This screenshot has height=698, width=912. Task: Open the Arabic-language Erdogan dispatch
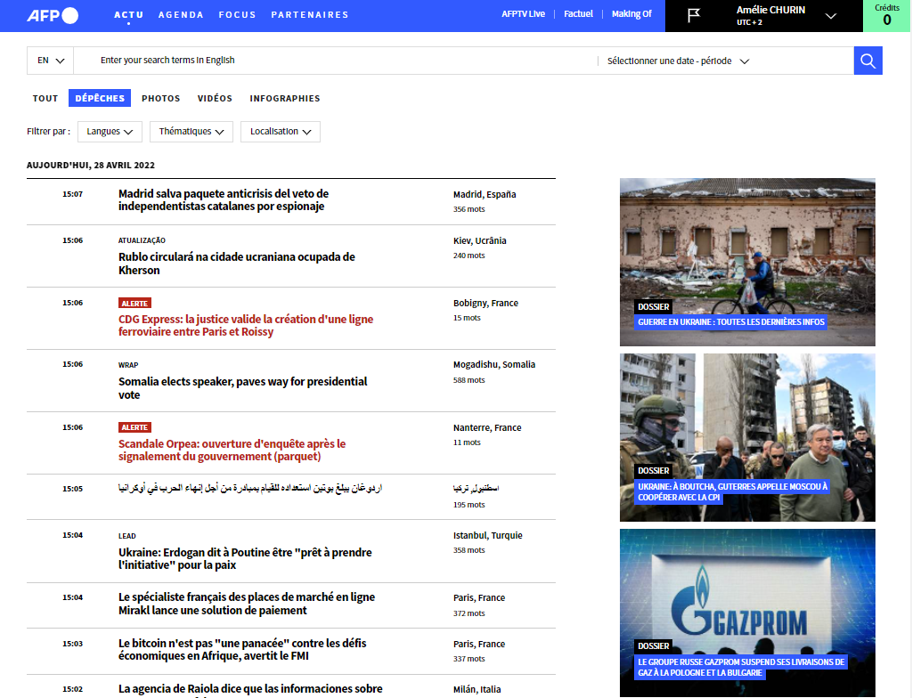[250, 489]
